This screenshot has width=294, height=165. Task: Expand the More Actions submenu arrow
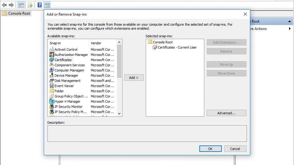point(290,29)
